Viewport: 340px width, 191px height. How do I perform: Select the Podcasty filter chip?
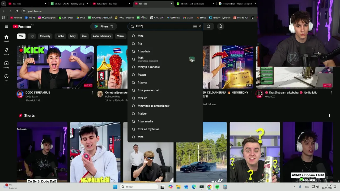[45, 36]
